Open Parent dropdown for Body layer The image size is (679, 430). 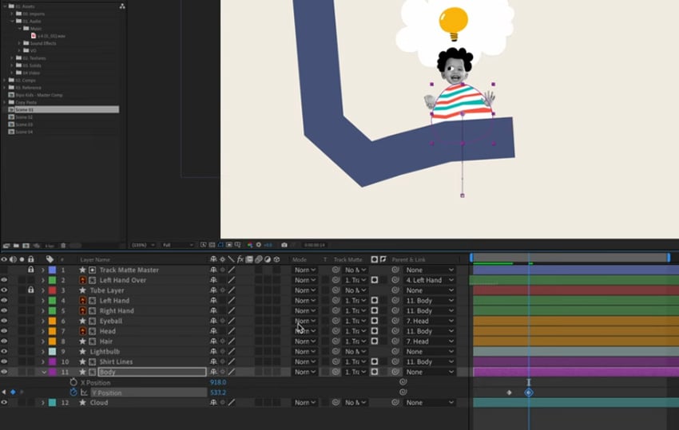tap(429, 372)
